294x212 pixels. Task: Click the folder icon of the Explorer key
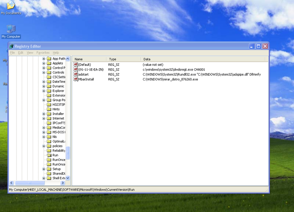(x=49, y=91)
